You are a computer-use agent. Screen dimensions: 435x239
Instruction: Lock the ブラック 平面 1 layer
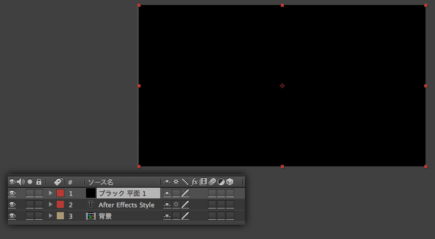point(39,193)
